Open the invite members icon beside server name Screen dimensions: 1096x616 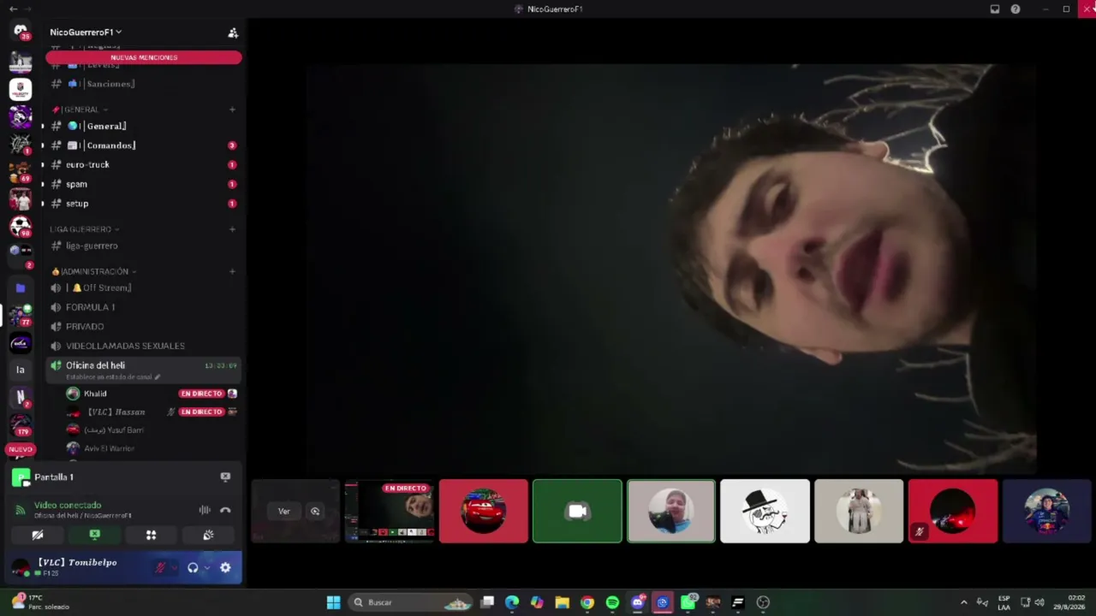click(232, 33)
